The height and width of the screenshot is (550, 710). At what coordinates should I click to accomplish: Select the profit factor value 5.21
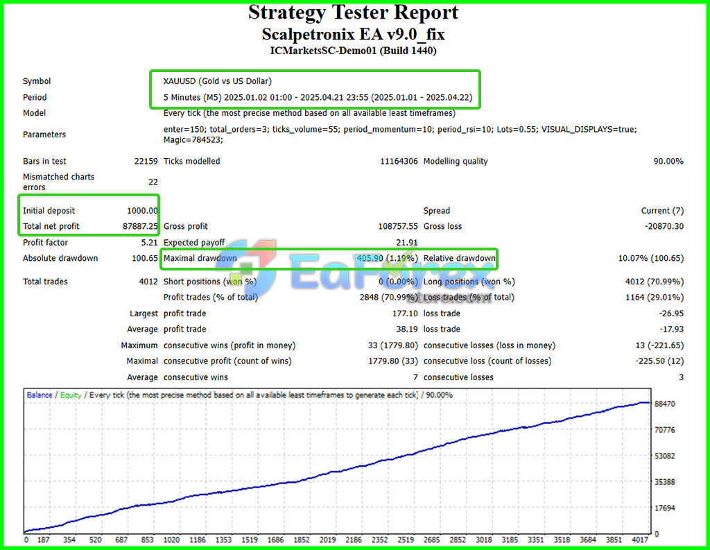tap(150, 243)
